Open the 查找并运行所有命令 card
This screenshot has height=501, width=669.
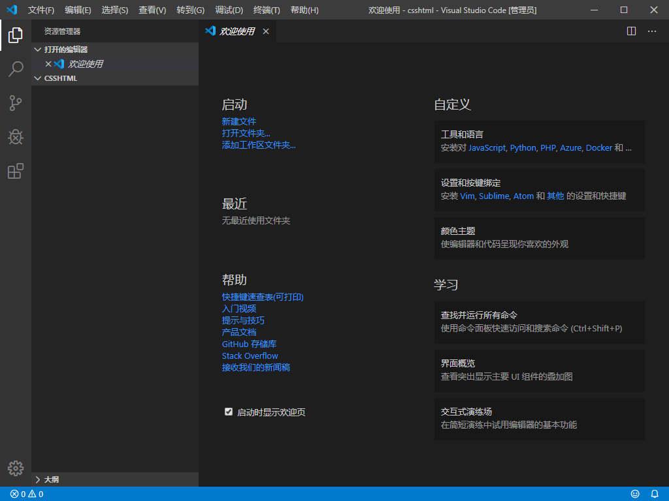point(539,322)
